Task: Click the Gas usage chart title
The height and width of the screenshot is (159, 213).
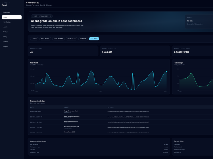Action: 179,63
